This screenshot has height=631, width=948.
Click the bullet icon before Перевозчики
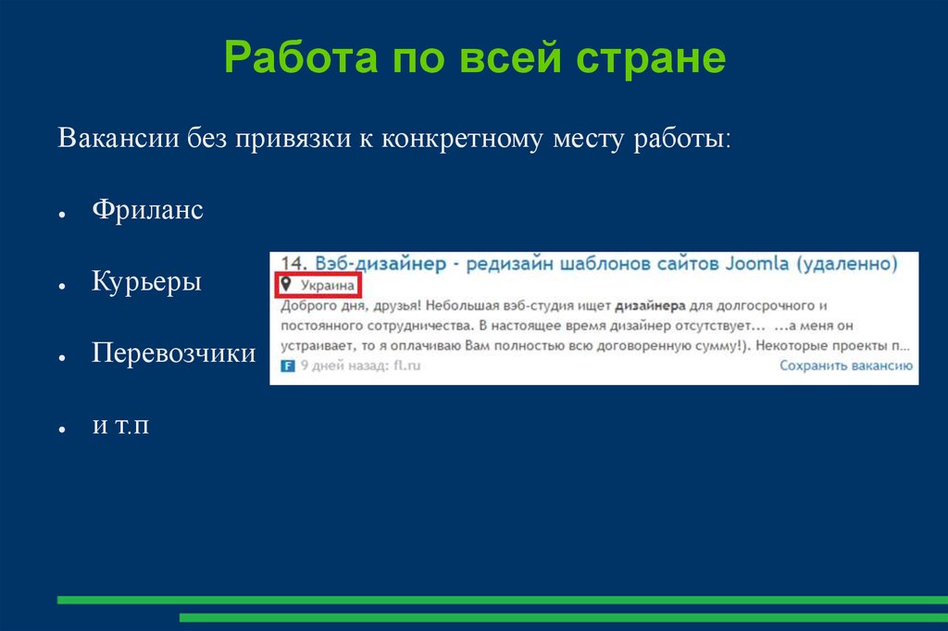tap(63, 357)
